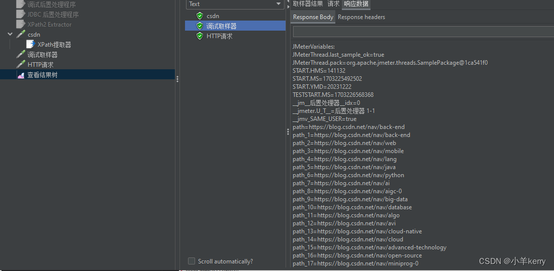The image size is (554, 271).
Task: Click the path_11 algo URL line
Action: click(346, 215)
